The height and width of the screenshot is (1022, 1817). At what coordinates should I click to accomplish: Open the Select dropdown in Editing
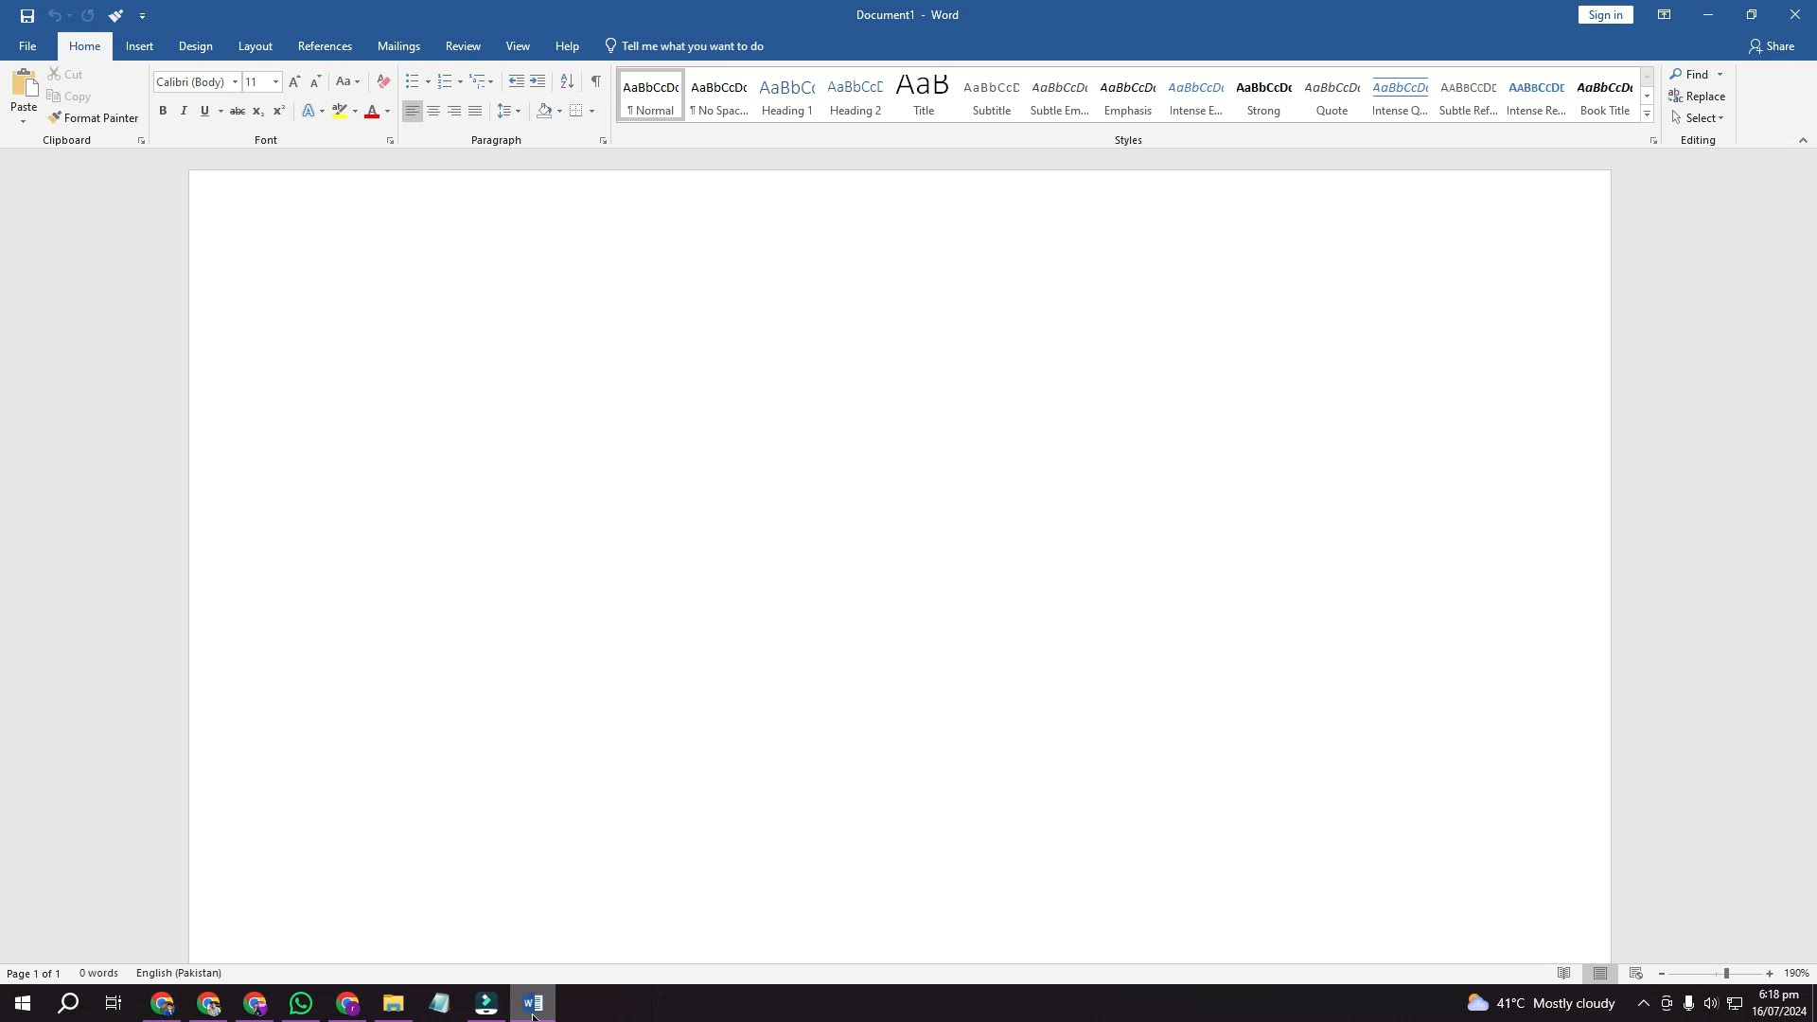(1698, 118)
